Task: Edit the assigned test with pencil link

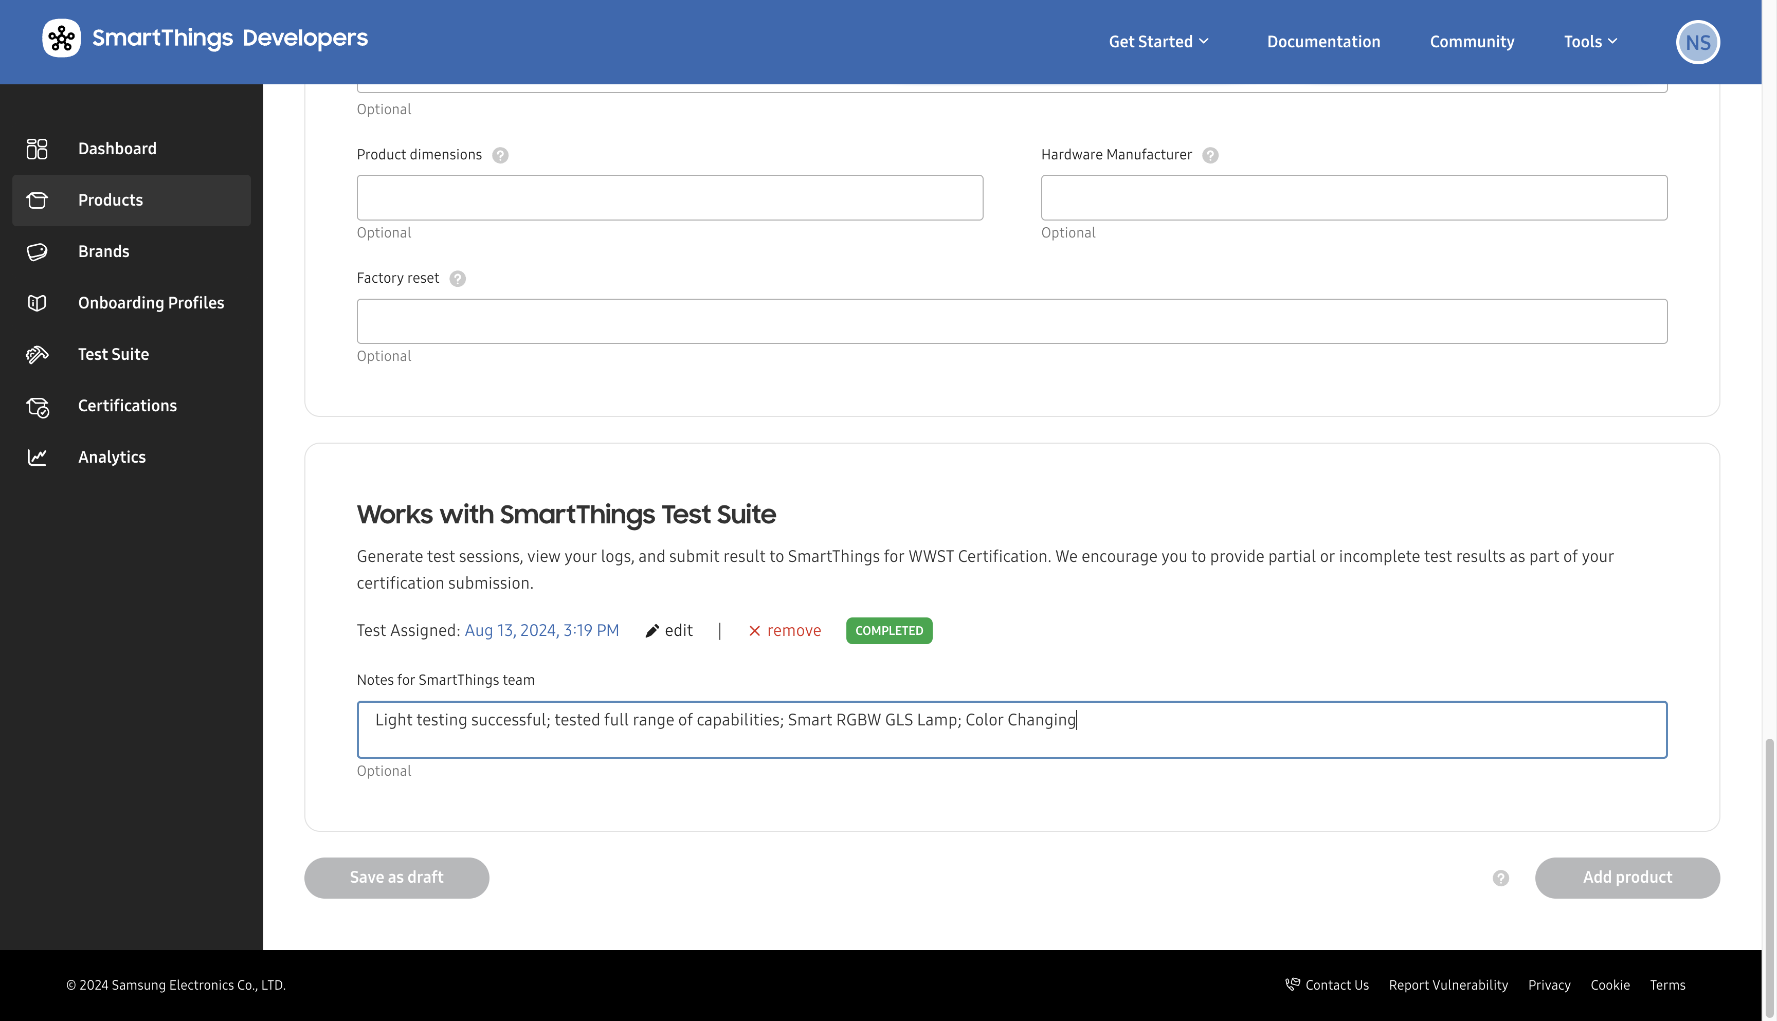Action: pyautogui.click(x=668, y=630)
